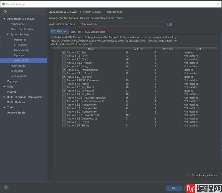This screenshot has width=222, height=193.
Task: Click the help question mark icon
Action: pyautogui.click(x=6, y=188)
